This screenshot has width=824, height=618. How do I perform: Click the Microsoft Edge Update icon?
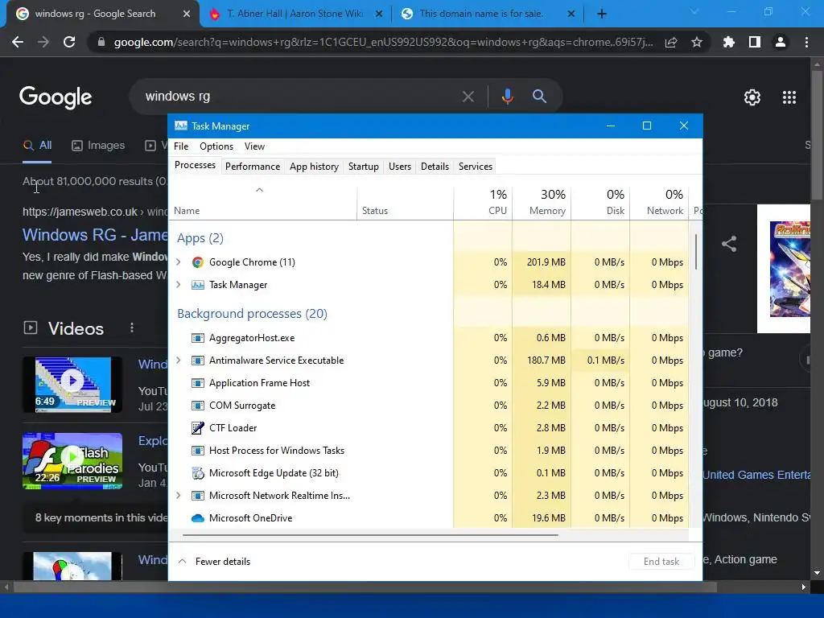click(x=198, y=473)
